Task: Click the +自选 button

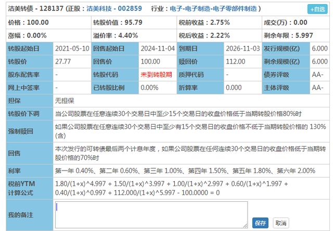Action: tap(317, 9)
